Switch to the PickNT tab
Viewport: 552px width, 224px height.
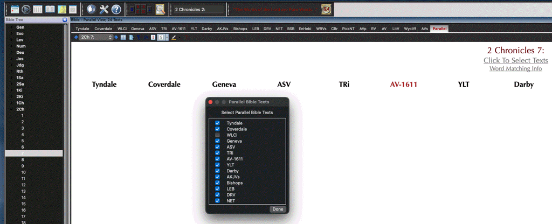(x=348, y=29)
